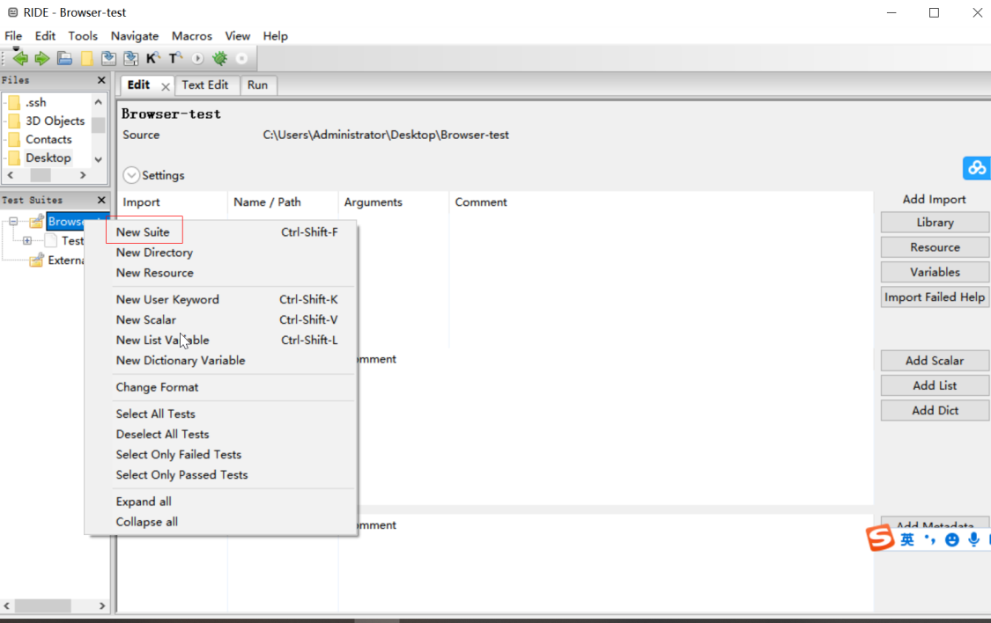
Task: Open the .ssh folder in Files
Action: pos(36,102)
